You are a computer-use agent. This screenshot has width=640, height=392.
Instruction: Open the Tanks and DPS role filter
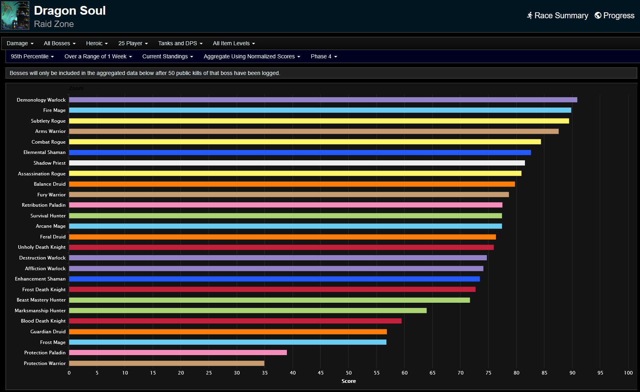180,43
